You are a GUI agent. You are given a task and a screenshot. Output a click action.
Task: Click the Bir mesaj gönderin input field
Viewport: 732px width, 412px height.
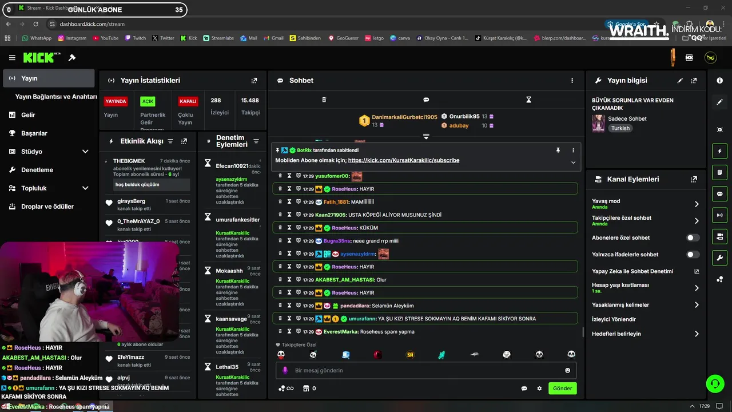(426, 370)
